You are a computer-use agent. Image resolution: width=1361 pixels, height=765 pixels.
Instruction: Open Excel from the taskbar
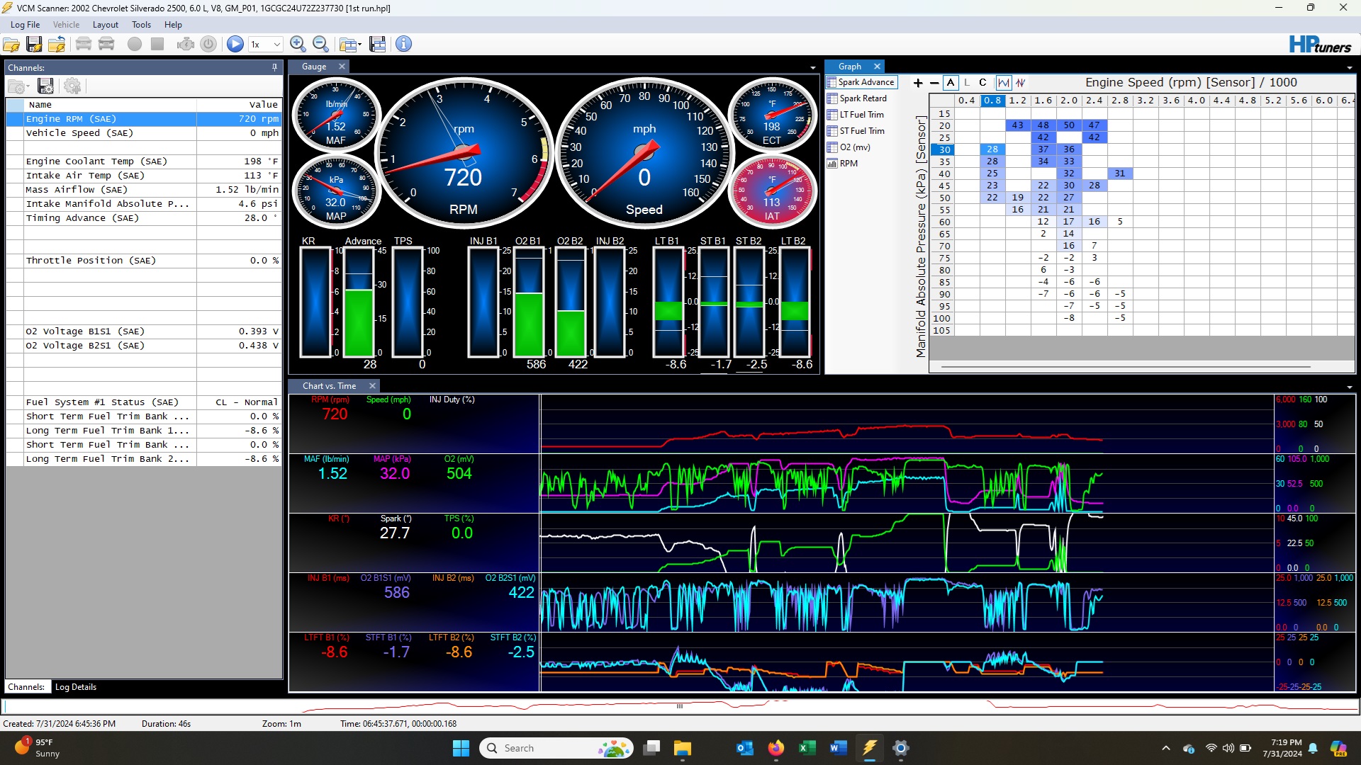point(807,748)
